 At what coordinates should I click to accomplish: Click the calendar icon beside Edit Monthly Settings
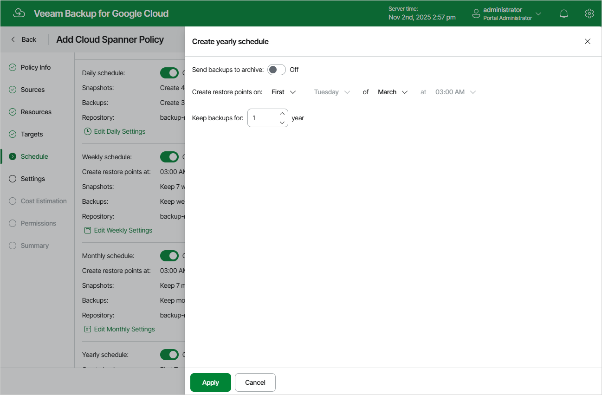click(87, 329)
